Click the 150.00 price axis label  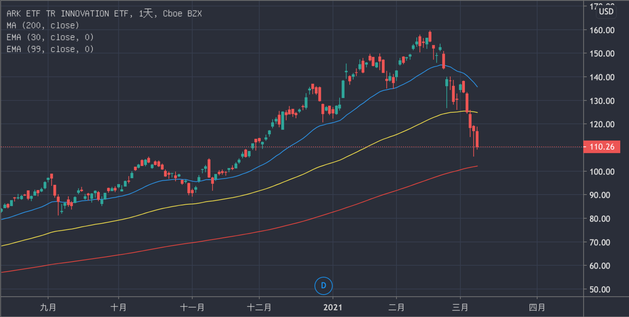click(x=602, y=54)
